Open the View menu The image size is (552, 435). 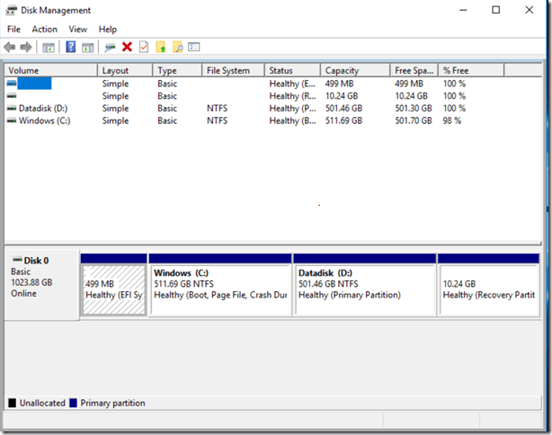[x=78, y=30]
